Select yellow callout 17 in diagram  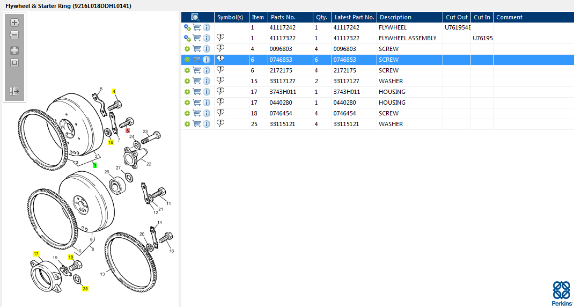point(36,253)
